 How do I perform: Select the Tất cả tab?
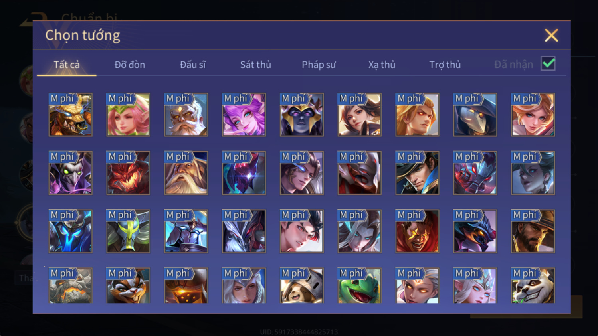coord(67,65)
